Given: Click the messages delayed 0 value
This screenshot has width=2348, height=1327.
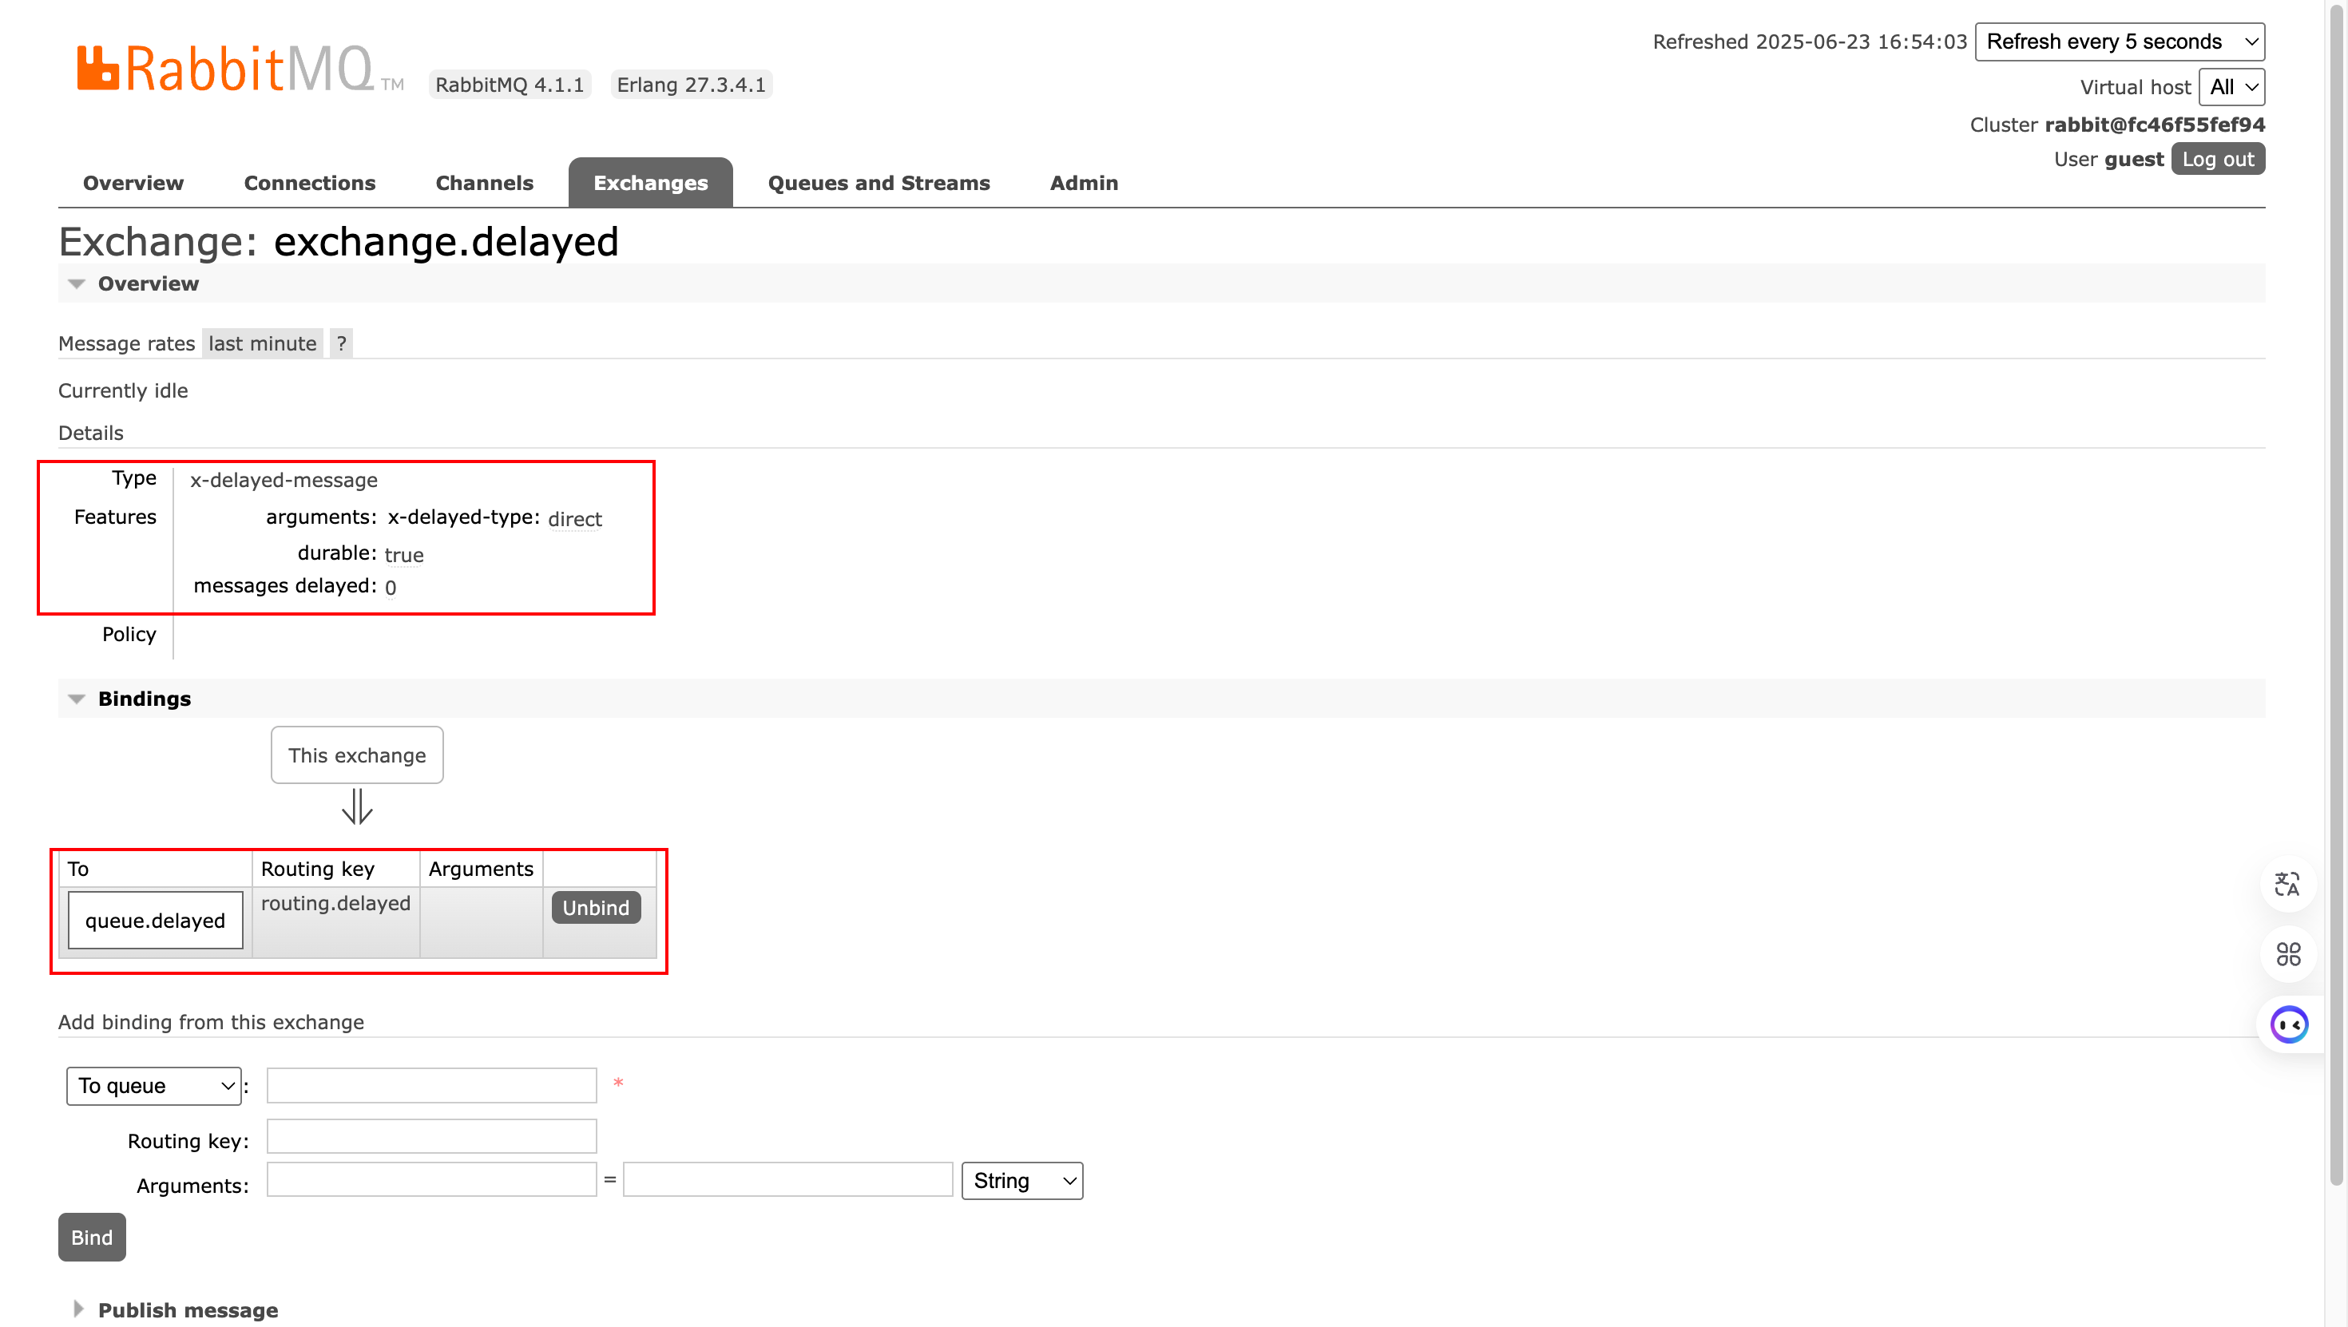Looking at the screenshot, I should click(x=390, y=588).
